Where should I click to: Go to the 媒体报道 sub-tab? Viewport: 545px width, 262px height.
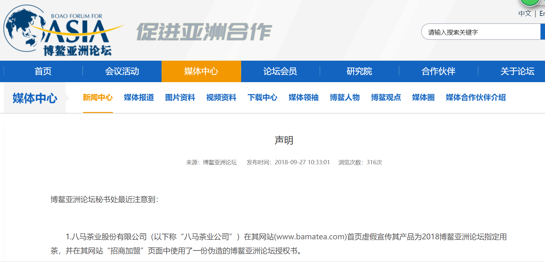pos(139,97)
